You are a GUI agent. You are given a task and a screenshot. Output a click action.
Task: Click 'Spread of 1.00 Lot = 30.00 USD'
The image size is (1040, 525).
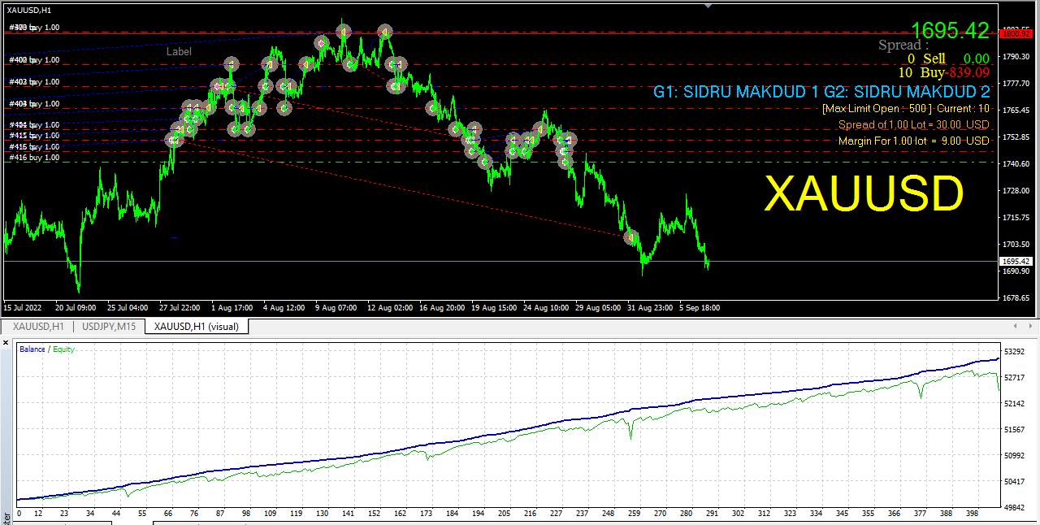point(914,124)
